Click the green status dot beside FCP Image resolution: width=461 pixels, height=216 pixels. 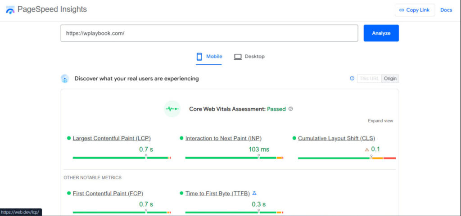coord(69,193)
